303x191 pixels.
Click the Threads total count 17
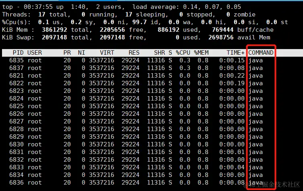[x=42, y=14]
